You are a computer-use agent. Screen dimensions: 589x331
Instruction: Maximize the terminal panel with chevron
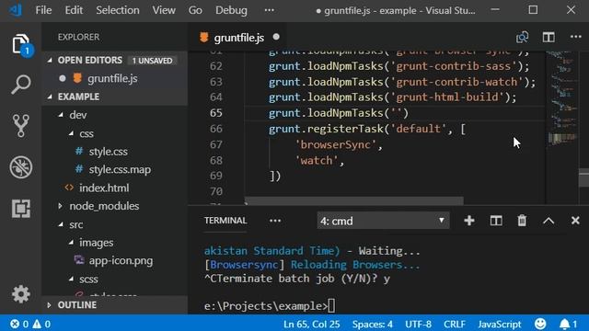point(549,221)
